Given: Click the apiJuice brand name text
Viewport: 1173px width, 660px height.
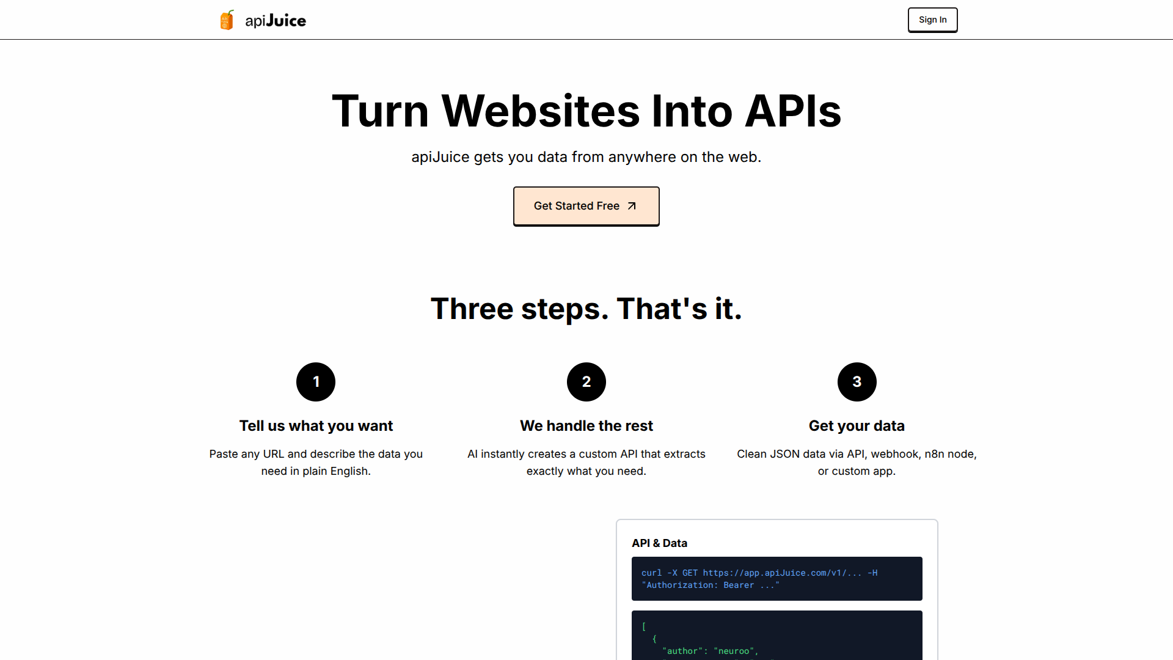Looking at the screenshot, I should (276, 21).
